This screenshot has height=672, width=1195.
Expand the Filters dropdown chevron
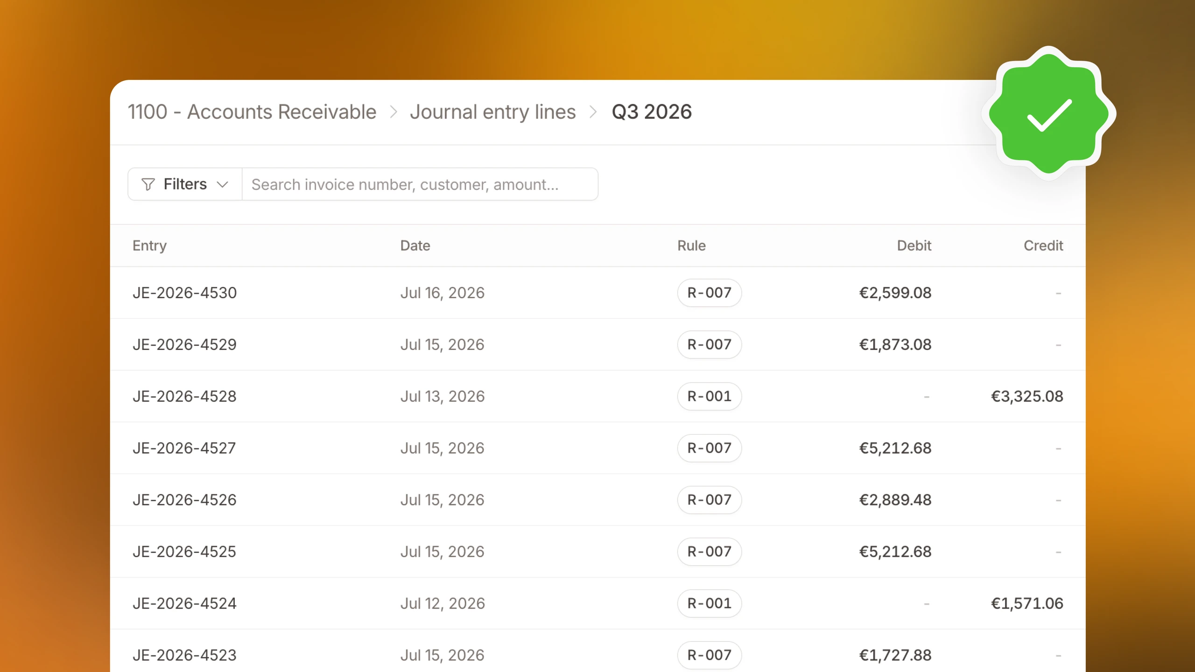[223, 184]
